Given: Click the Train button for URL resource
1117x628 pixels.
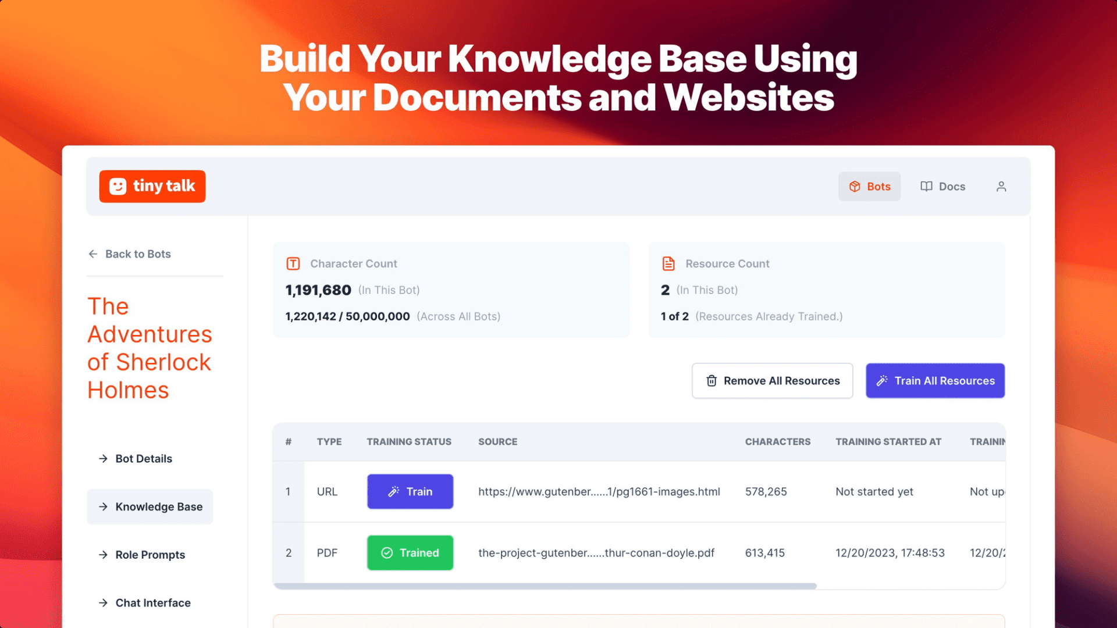Looking at the screenshot, I should (x=410, y=491).
